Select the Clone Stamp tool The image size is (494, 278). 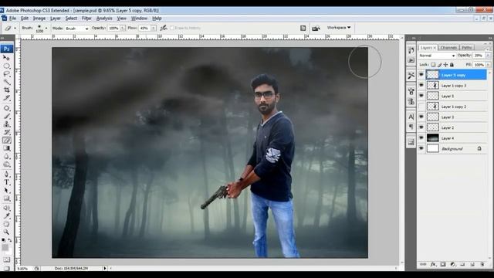(6, 124)
